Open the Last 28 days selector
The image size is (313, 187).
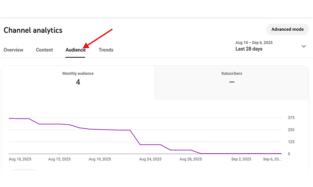tap(270, 46)
